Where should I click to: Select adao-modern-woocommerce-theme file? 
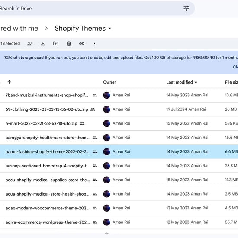[x=48, y=208]
